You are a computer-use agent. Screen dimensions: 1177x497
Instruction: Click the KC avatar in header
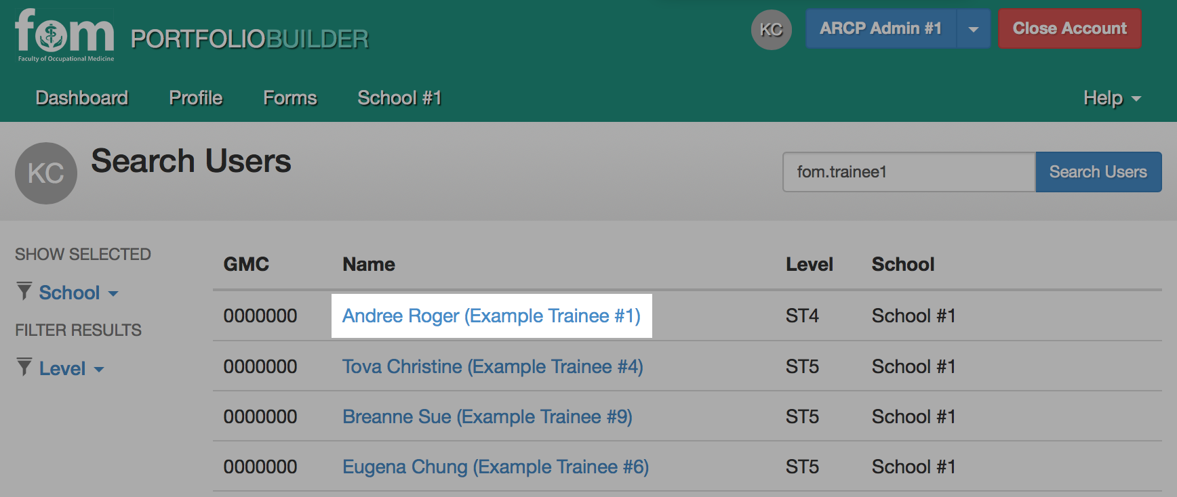click(x=772, y=30)
